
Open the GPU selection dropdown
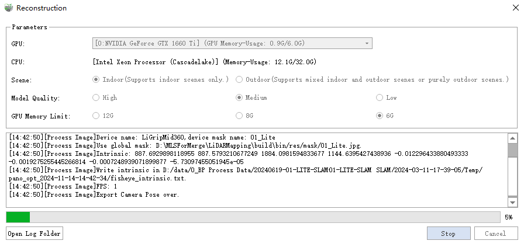click(x=232, y=43)
